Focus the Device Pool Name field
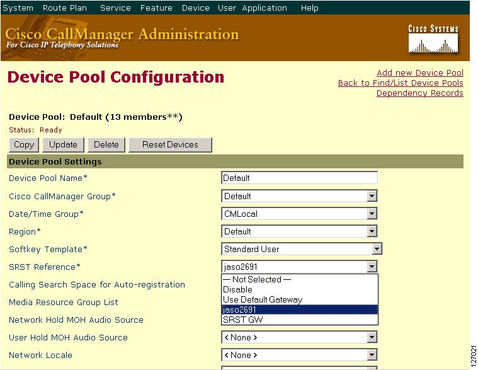This screenshot has height=370, width=478. [299, 178]
